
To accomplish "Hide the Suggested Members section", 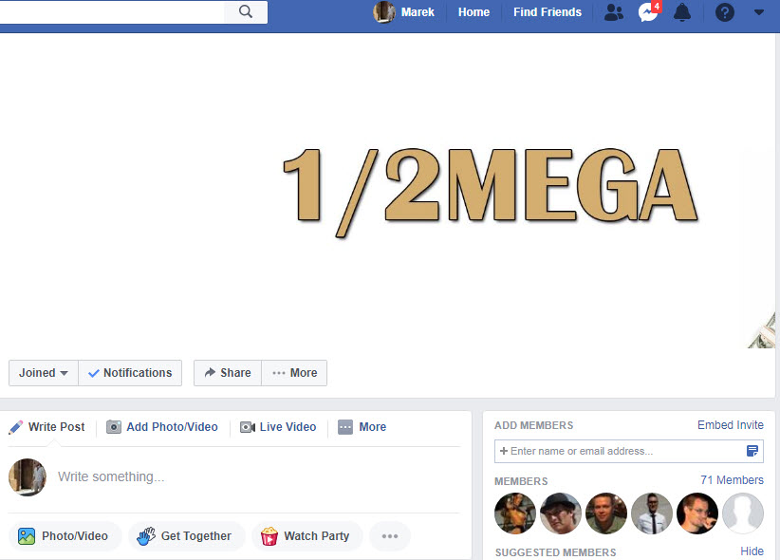I will 752,551.
